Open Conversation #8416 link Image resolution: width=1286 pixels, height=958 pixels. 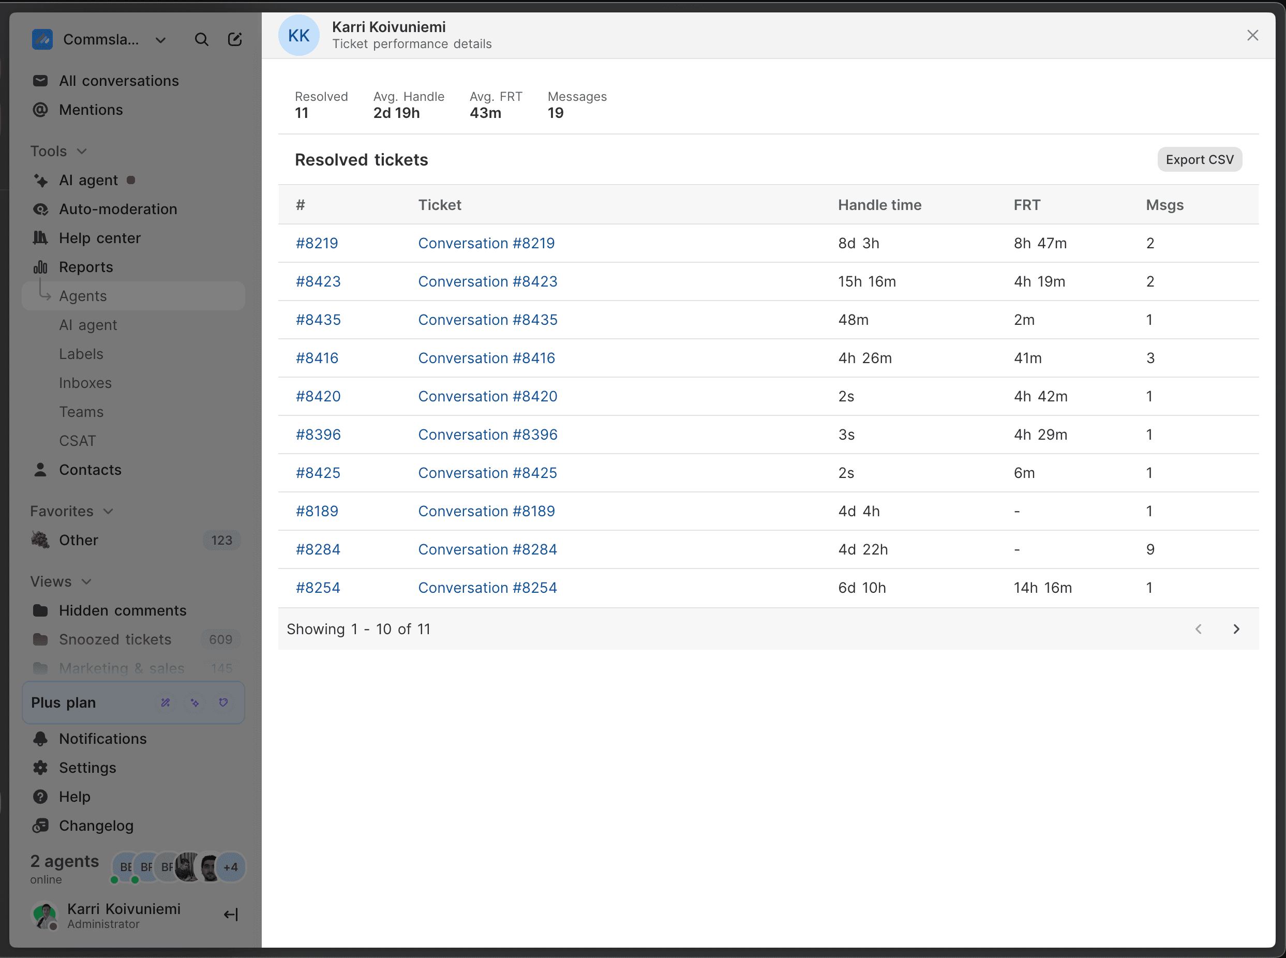pyautogui.click(x=486, y=358)
